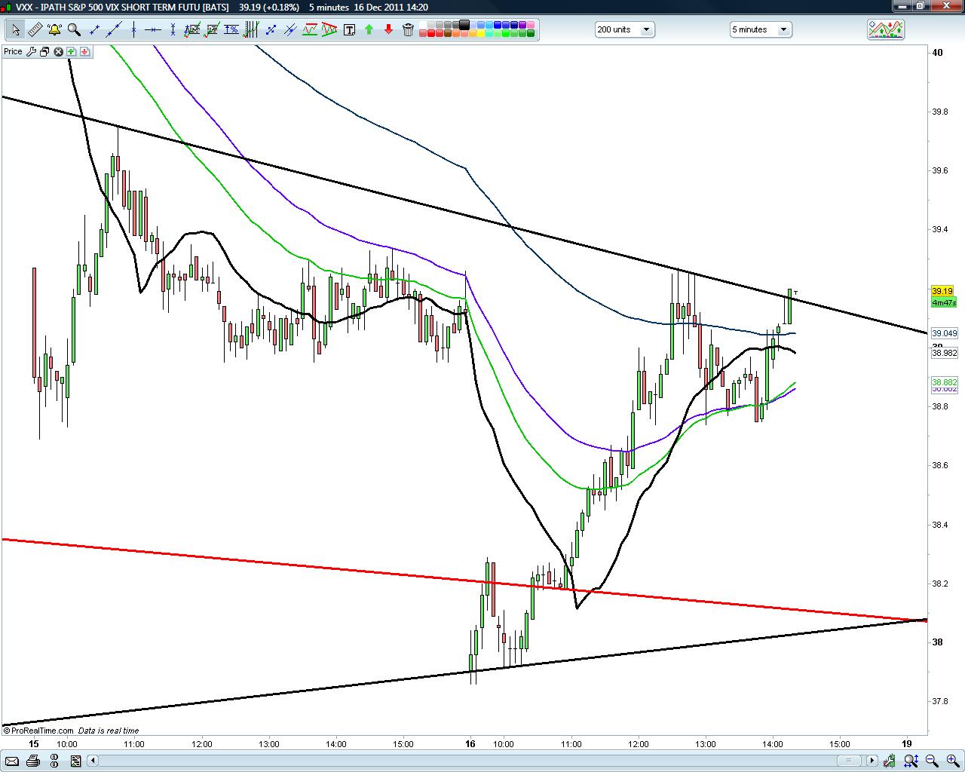
Task: Click the ProRealTime.com copyright text
Action: (x=38, y=731)
